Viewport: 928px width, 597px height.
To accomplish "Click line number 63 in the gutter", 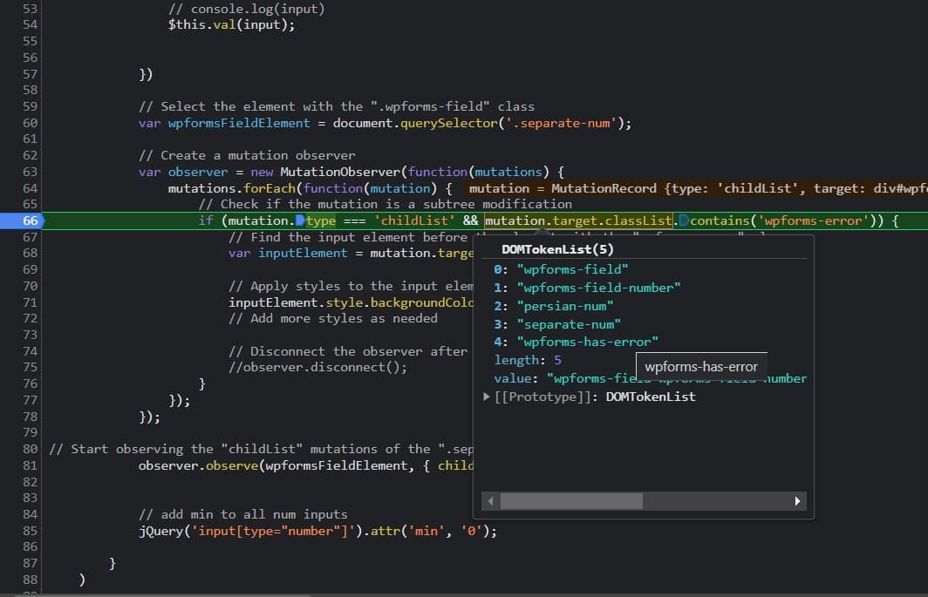I will (30, 172).
